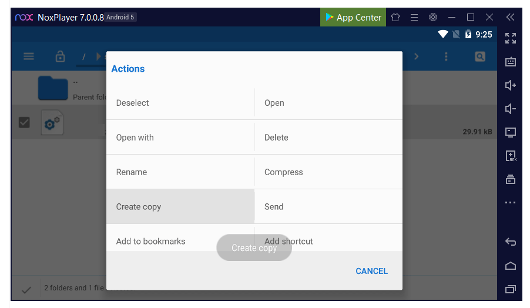The width and height of the screenshot is (530, 308).
Task: Click the Wi-Fi status icon
Action: (x=443, y=34)
